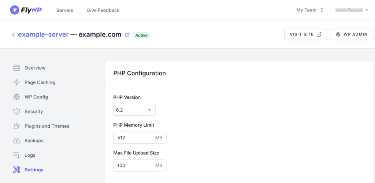375x183 pixels.
Task: Click the FlyWP logo icon
Action: tap(15, 10)
